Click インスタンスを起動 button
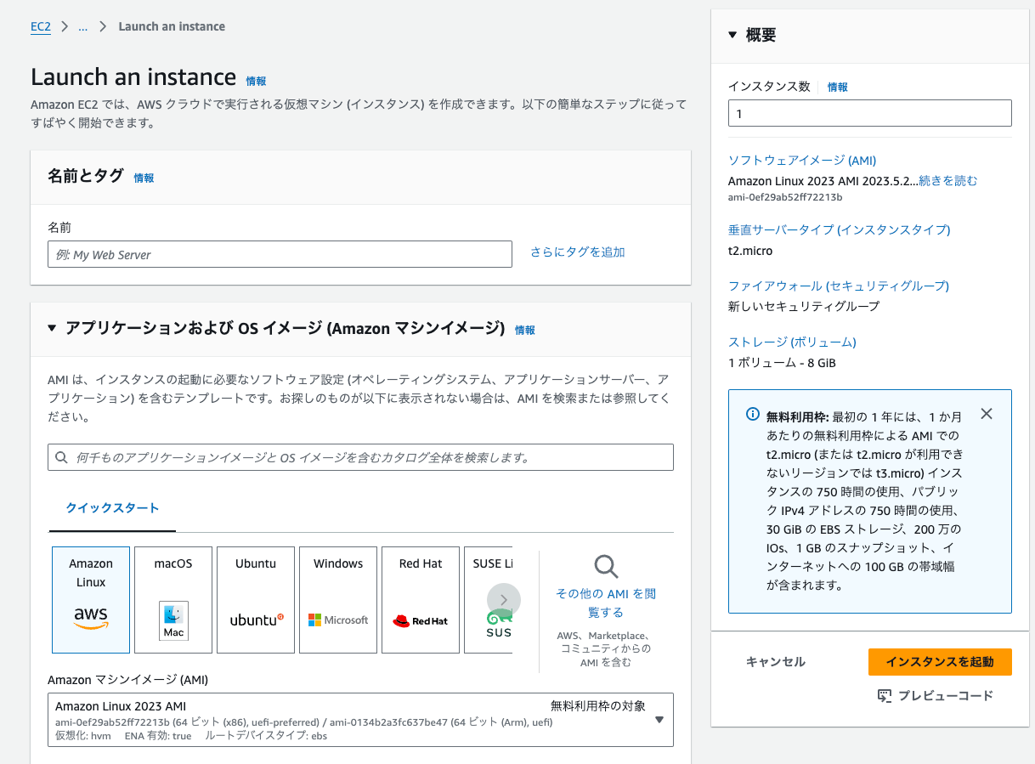The image size is (1035, 764). click(940, 661)
